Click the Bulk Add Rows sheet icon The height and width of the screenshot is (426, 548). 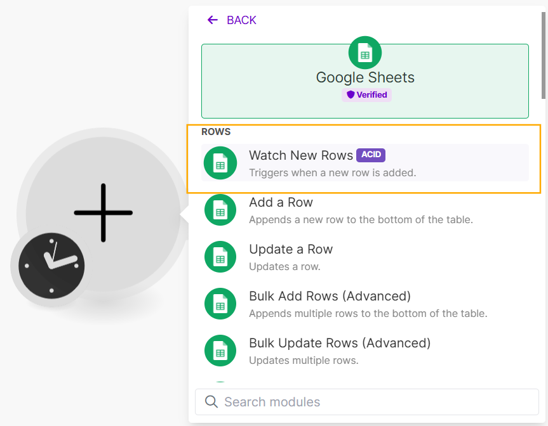[220, 304]
